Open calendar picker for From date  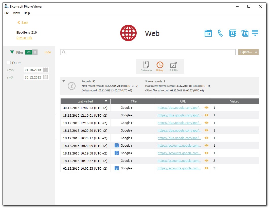[46, 70]
